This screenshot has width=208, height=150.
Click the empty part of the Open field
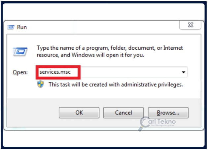pyautogui.click(x=130, y=72)
